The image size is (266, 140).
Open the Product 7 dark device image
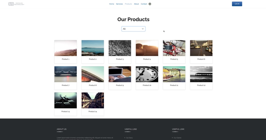[65, 74]
